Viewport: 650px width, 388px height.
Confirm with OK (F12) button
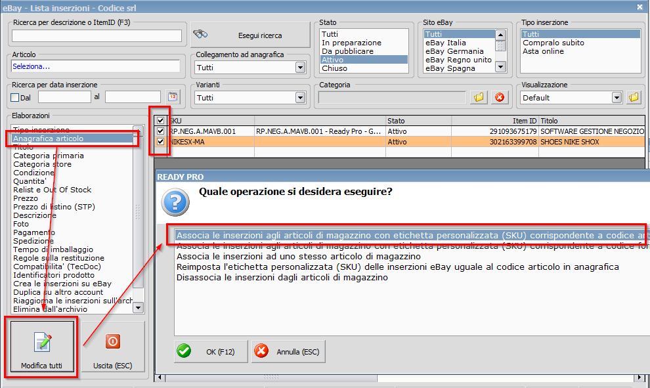tap(211, 351)
